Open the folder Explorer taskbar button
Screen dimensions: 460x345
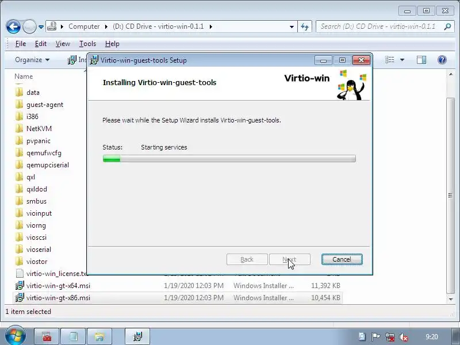pyautogui.click(x=99, y=336)
